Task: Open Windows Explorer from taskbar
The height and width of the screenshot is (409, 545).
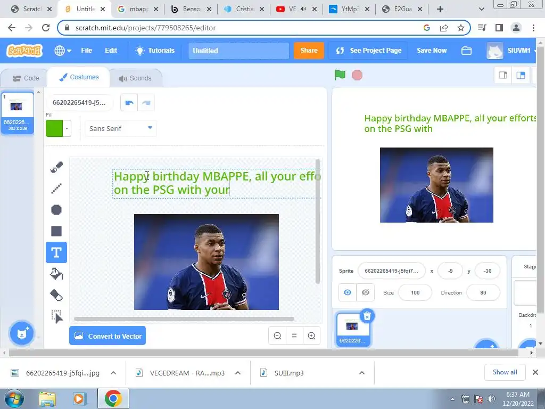Action: [x=47, y=399]
